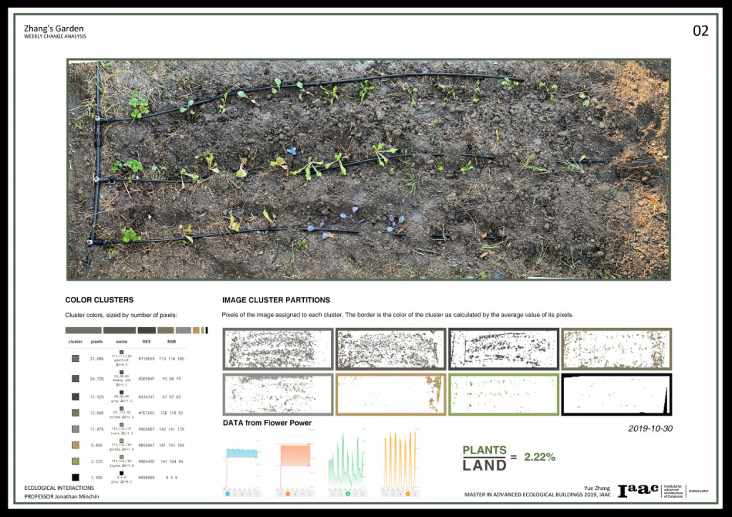732x517 pixels.
Task: Click the golden #B59967 cluster swatch
Action: coord(76,444)
